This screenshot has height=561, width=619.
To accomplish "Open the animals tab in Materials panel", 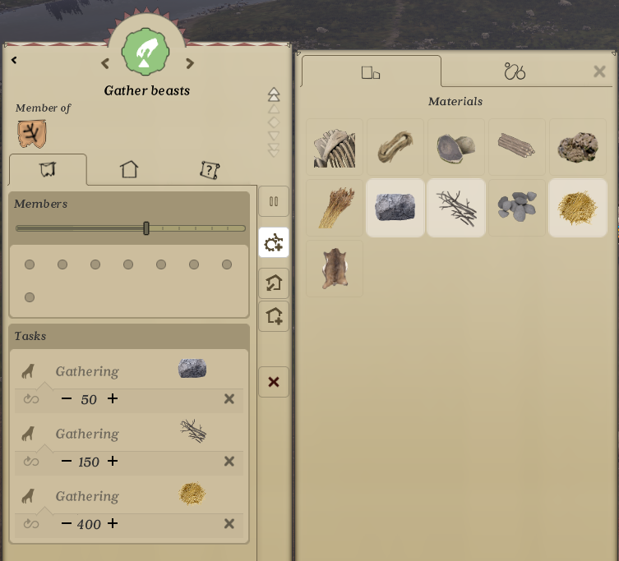I will [x=515, y=71].
